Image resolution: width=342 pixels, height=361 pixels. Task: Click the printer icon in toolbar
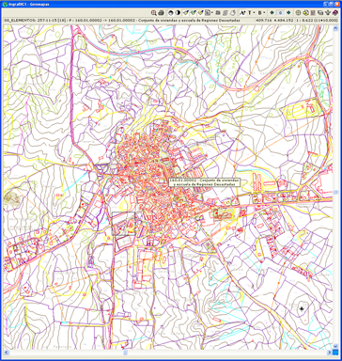click(162, 13)
